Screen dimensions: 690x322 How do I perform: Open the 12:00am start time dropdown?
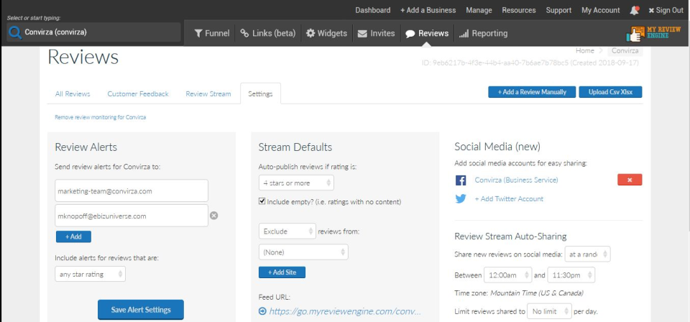coord(508,275)
